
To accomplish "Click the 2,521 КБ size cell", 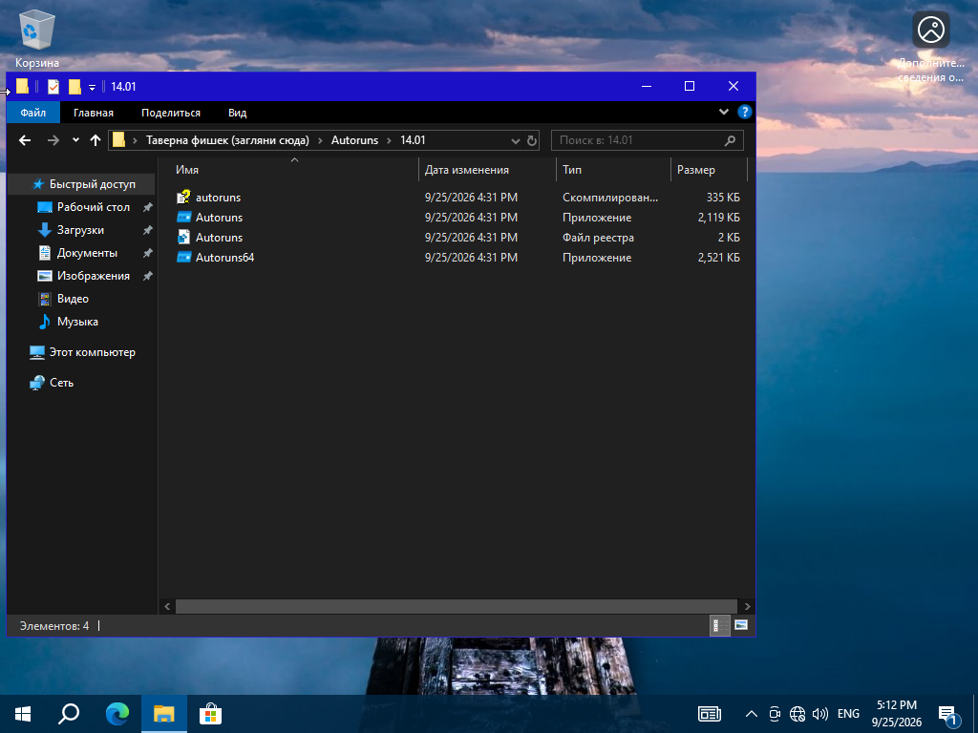I will click(718, 258).
